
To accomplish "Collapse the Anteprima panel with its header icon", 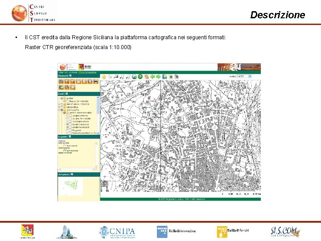I will [x=72, y=175].
